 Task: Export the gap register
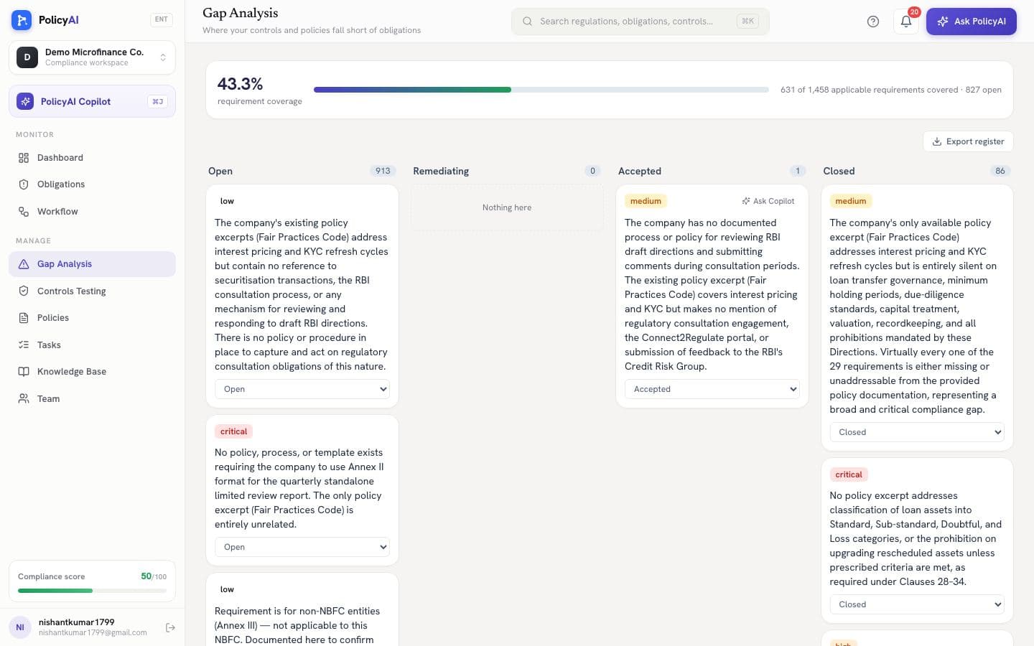pos(968,141)
